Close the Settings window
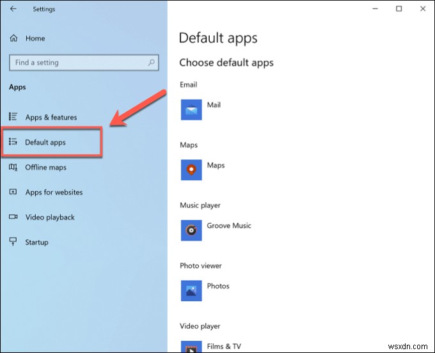The height and width of the screenshot is (353, 435). click(422, 9)
